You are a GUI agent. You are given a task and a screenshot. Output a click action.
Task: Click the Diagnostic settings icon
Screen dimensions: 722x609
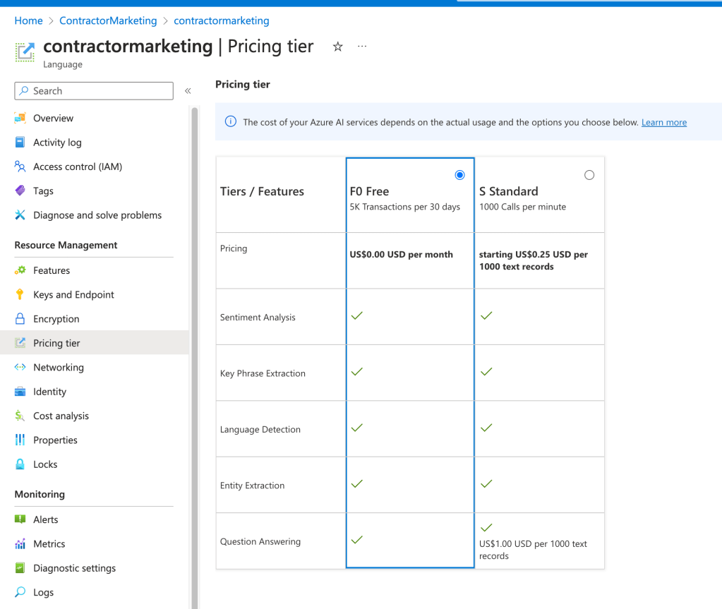(20, 568)
